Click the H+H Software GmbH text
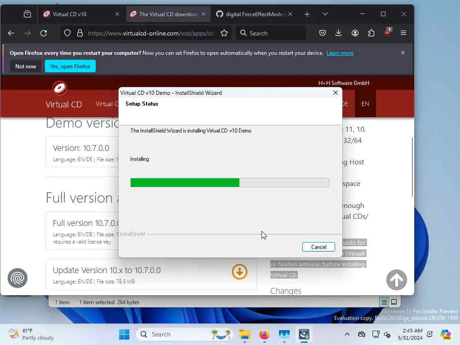 [x=344, y=83]
